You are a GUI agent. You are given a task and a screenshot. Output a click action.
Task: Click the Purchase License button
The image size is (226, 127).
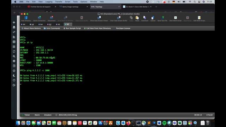pyautogui.click(x=123, y=28)
